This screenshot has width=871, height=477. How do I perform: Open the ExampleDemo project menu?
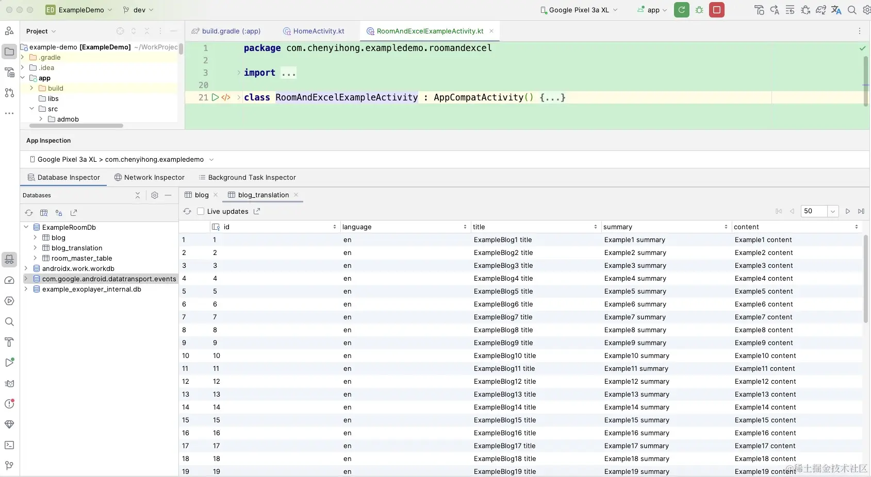79,10
